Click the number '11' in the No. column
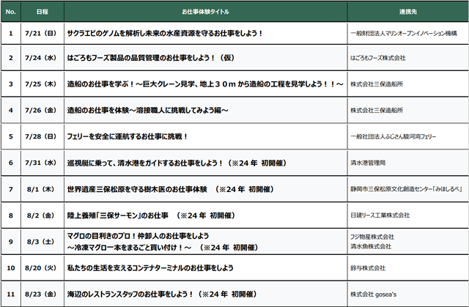The height and width of the screenshot is (307, 469). tap(11, 295)
